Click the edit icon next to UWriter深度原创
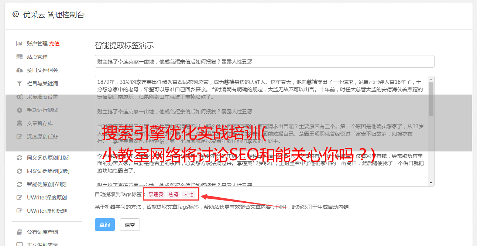 [20, 198]
